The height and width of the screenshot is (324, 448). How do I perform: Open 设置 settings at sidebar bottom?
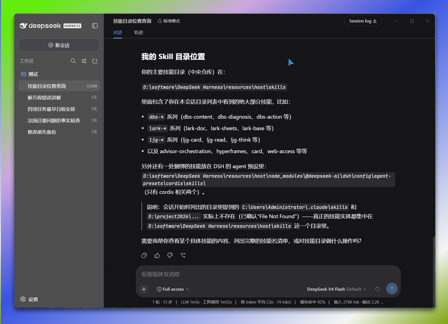coord(29,299)
